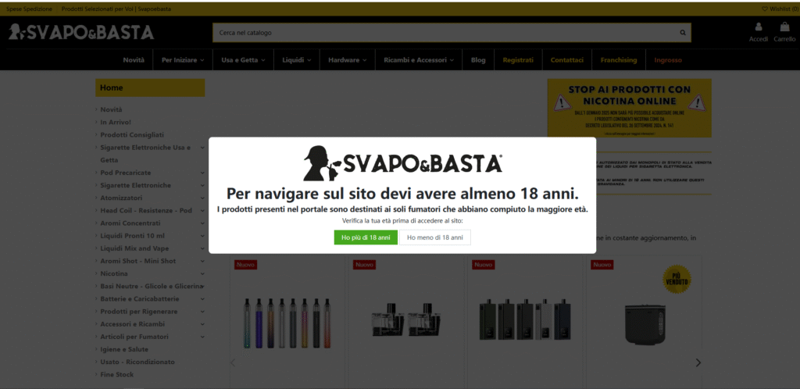Open the box mod kits product image
This screenshot has height=389, width=800.
525,319
